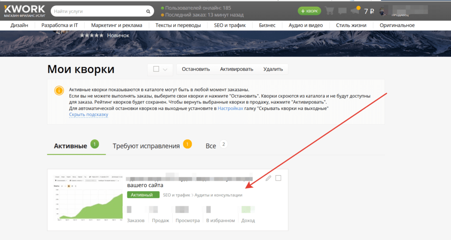Click the user avatar in header
The image size is (451, 240).
384,11
